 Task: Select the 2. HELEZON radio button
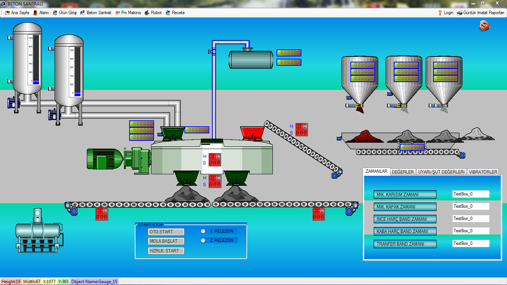[203, 240]
